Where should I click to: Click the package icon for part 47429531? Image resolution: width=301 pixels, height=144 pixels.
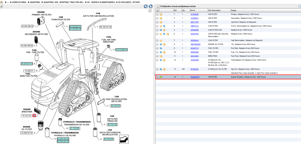(161, 18)
